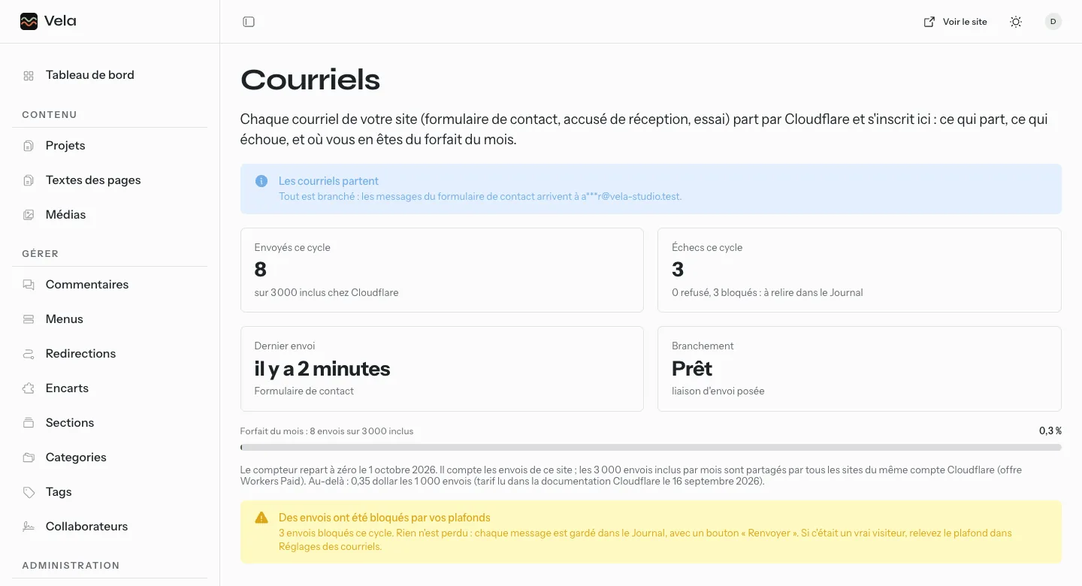Click the Textes des pages icon
This screenshot has width=1082, height=586.
point(29,180)
